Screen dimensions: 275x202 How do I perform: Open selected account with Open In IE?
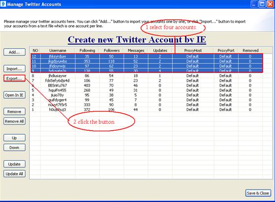pyautogui.click(x=14, y=95)
